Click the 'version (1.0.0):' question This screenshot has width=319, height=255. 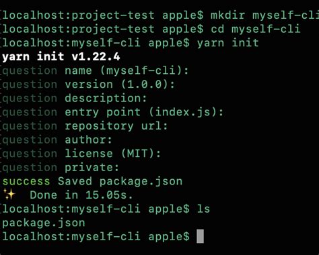point(120,85)
